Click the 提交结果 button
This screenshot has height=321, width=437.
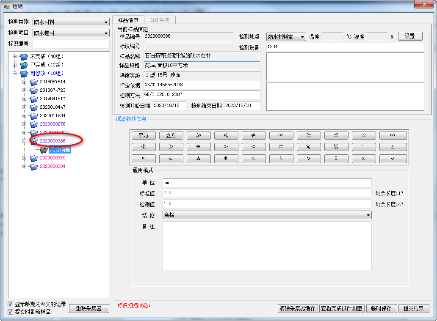(413, 308)
